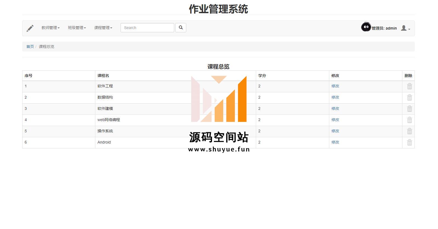Image resolution: width=438 pixels, height=229 pixels.
Task: Open the user account icon dropdown
Action: pos(405,28)
